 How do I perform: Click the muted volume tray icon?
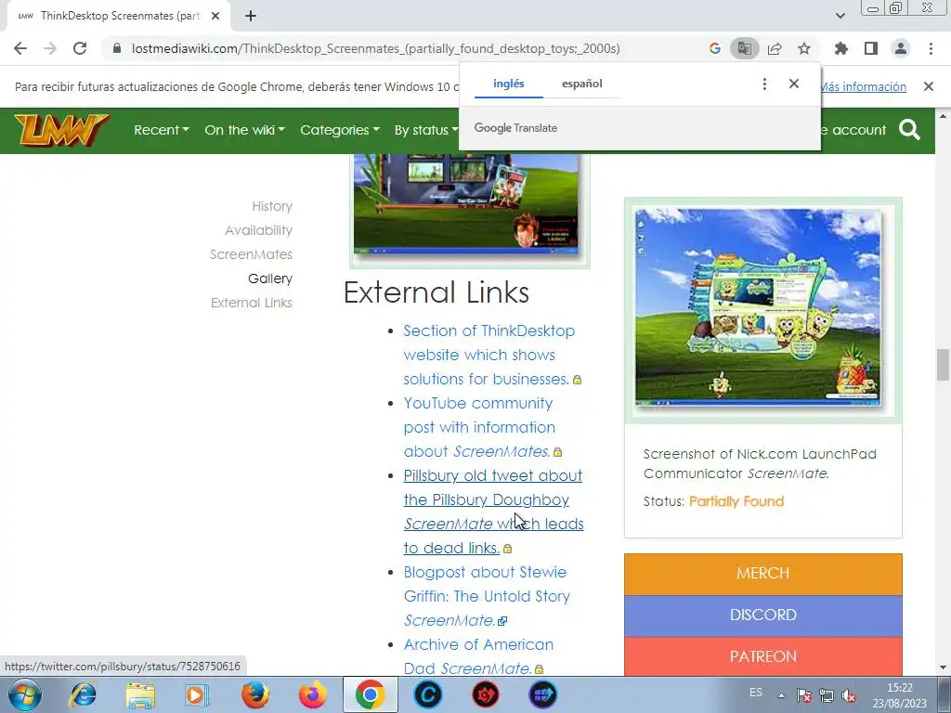[x=849, y=695]
